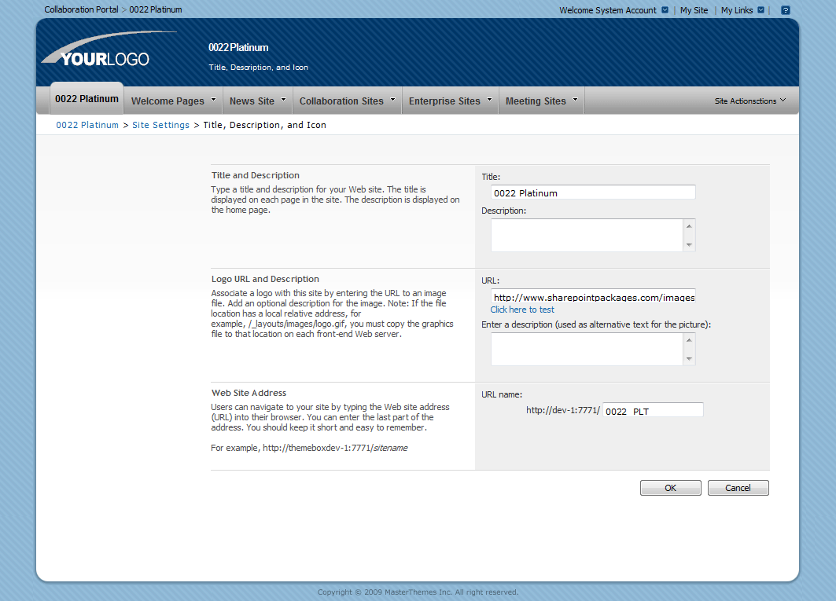Screen dimensions: 836x601
Task: Open the Meeting Sites menu item
Action: tap(536, 101)
